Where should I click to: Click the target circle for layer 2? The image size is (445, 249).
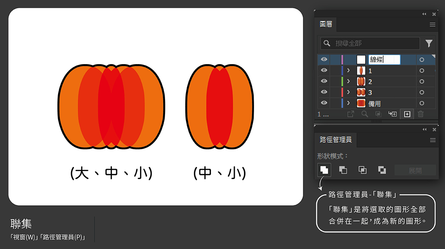pyautogui.click(x=422, y=82)
